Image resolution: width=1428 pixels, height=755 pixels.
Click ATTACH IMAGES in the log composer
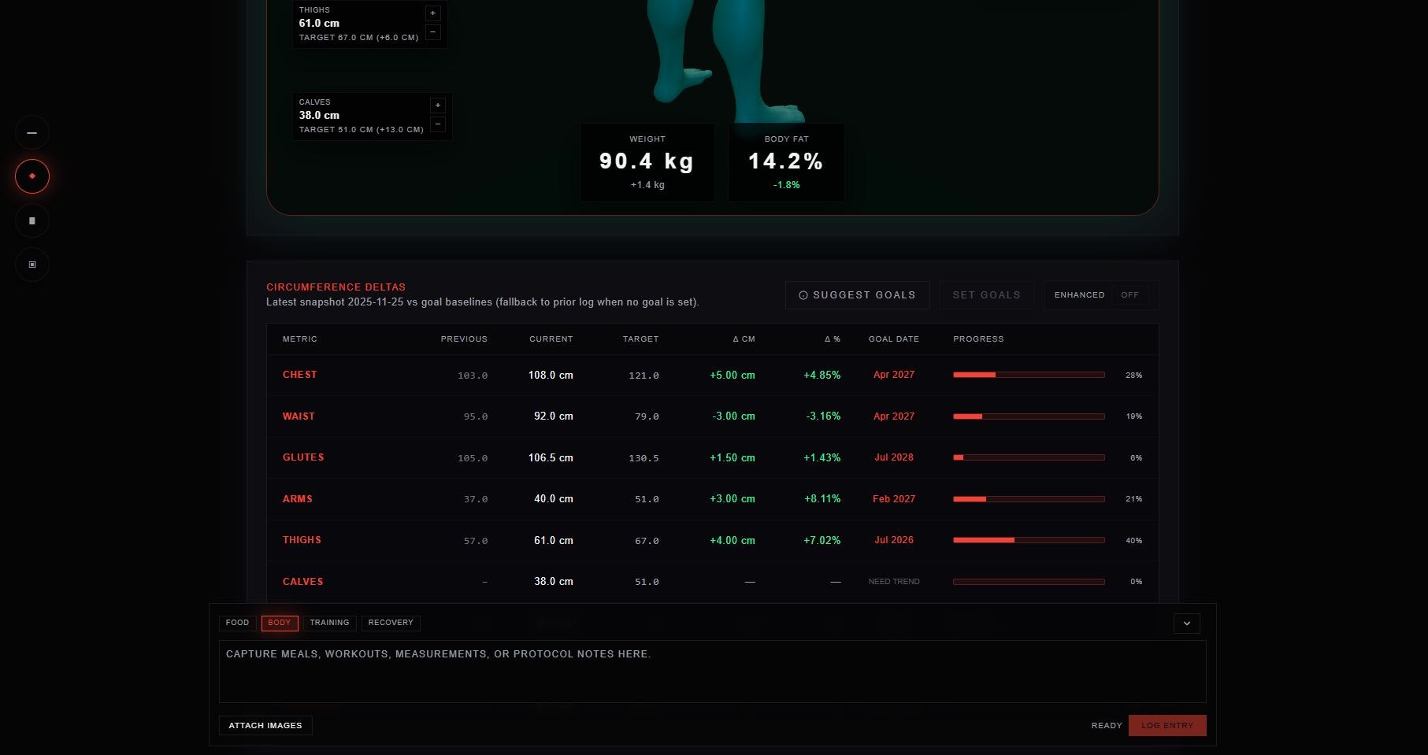265,725
